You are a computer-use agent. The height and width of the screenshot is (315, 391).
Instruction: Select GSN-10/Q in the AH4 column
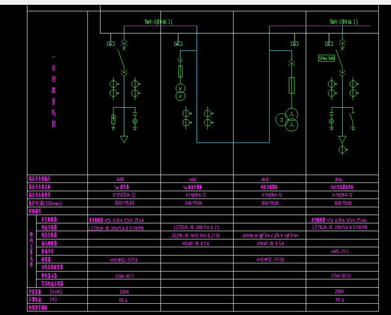[341, 275]
